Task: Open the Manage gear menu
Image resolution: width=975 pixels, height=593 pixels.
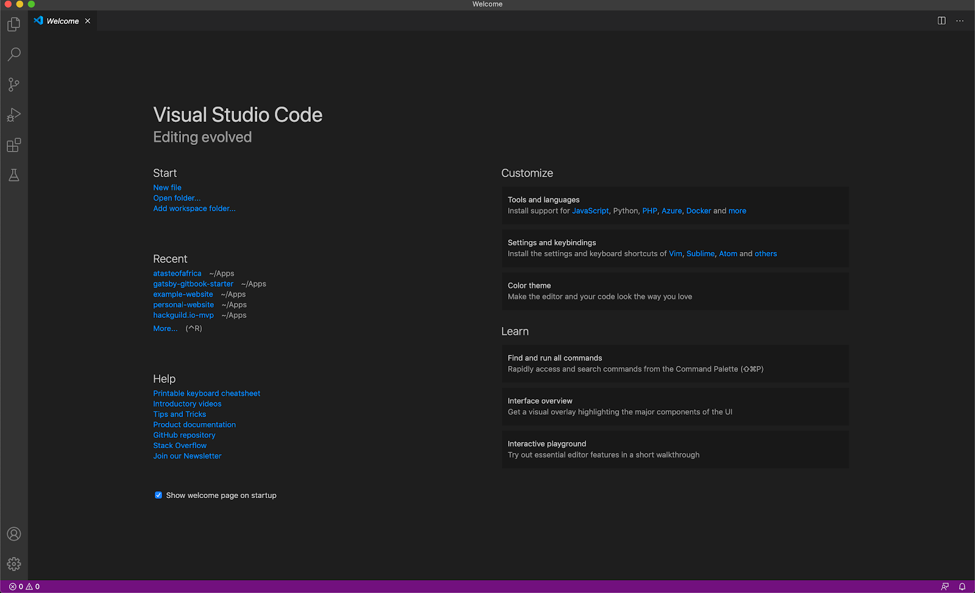Action: [14, 564]
